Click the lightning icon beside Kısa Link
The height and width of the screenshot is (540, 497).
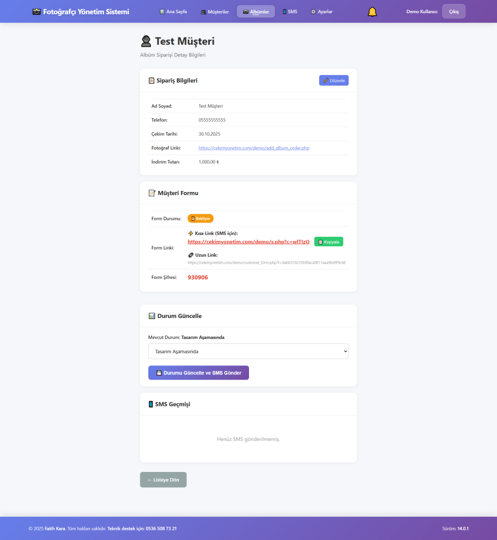(x=191, y=233)
